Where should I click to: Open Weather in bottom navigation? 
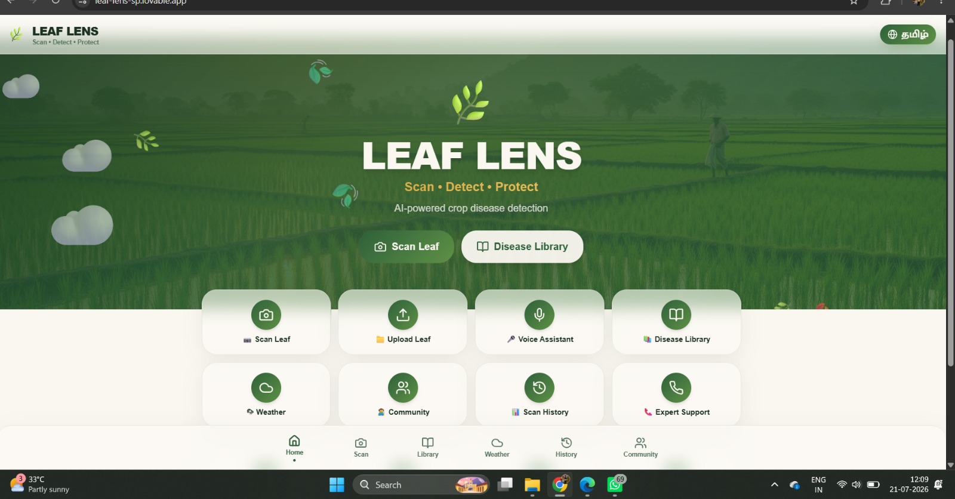click(497, 448)
